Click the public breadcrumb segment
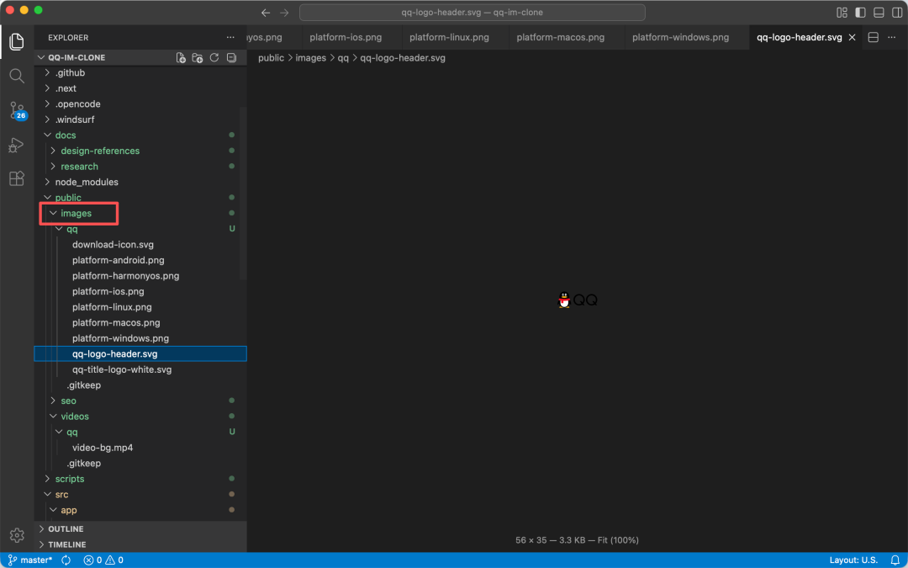This screenshot has width=908, height=568. [x=271, y=58]
